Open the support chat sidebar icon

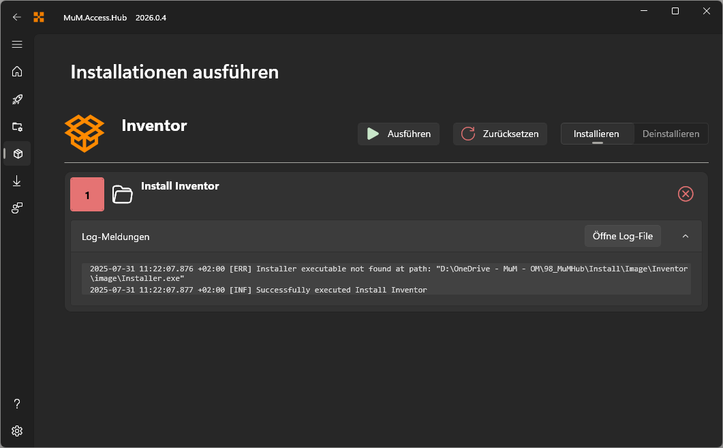pyautogui.click(x=16, y=208)
